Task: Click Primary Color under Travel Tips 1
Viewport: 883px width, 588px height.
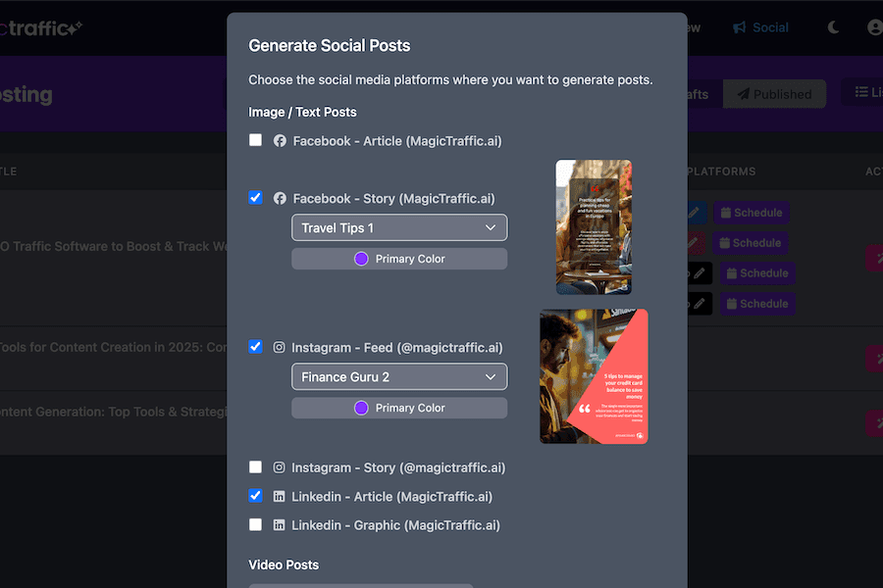Action: (x=399, y=258)
